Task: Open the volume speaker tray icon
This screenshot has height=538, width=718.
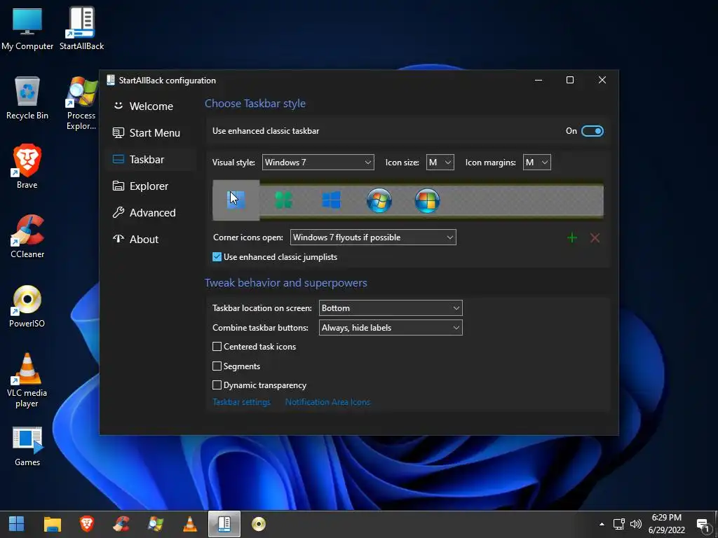Action: (x=635, y=524)
